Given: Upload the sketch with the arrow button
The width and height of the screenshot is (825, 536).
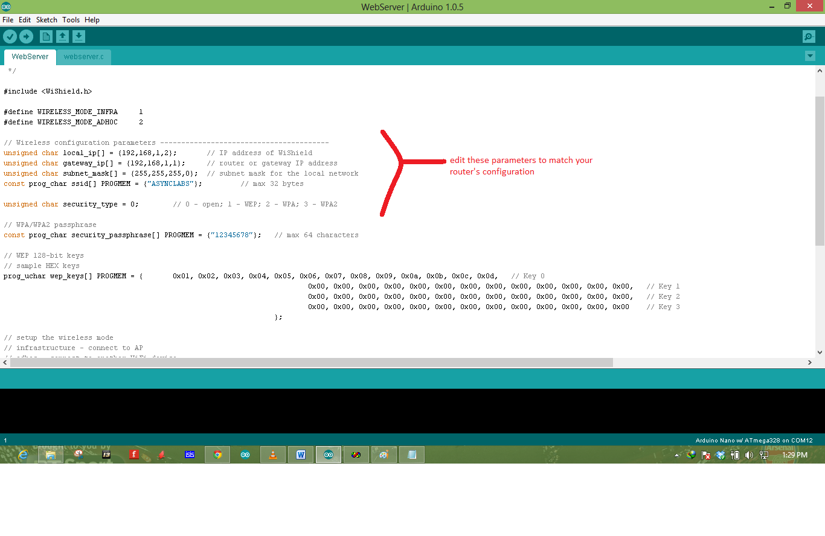Looking at the screenshot, I should point(26,37).
